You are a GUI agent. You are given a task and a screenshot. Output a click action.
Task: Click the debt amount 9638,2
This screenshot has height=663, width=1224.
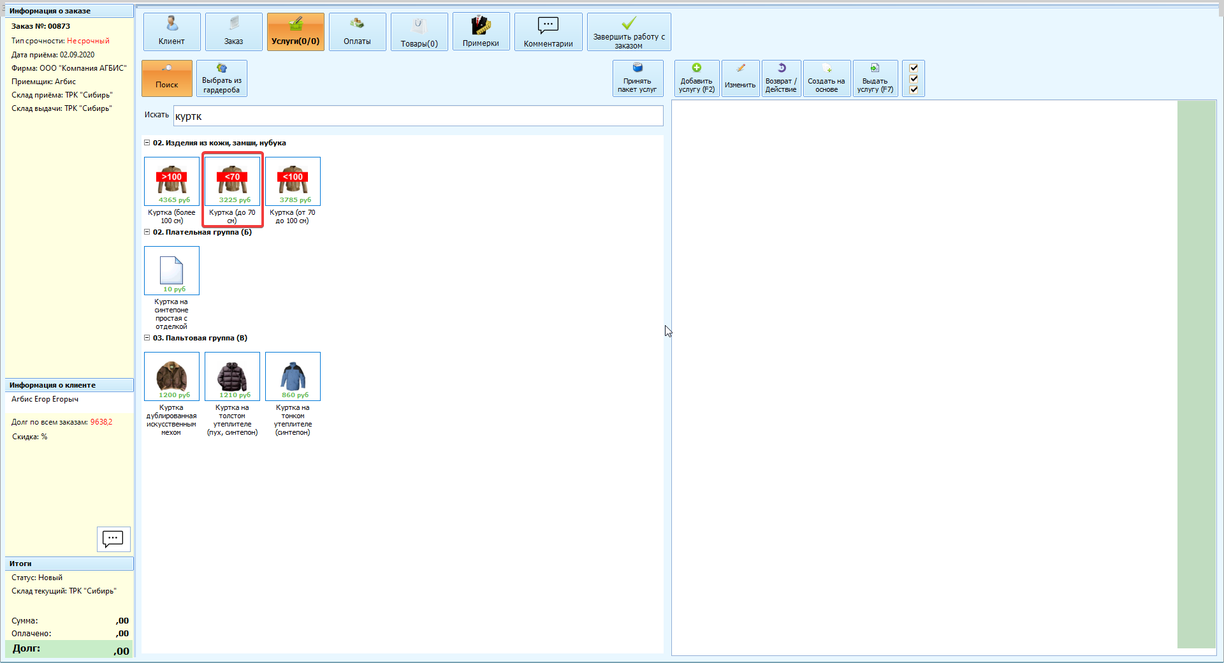pyautogui.click(x=101, y=422)
